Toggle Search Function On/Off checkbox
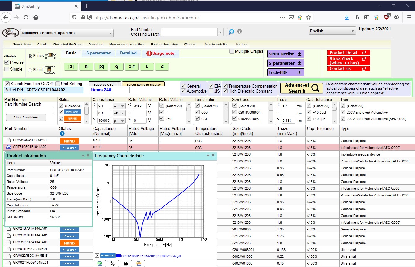The height and width of the screenshot is (267, 415). point(7,84)
